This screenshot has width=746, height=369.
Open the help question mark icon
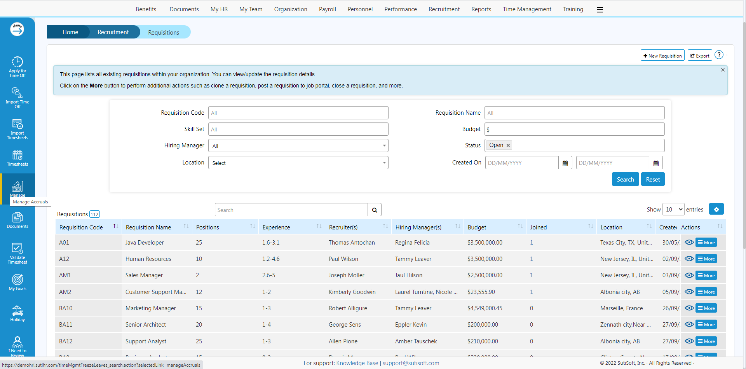point(719,55)
